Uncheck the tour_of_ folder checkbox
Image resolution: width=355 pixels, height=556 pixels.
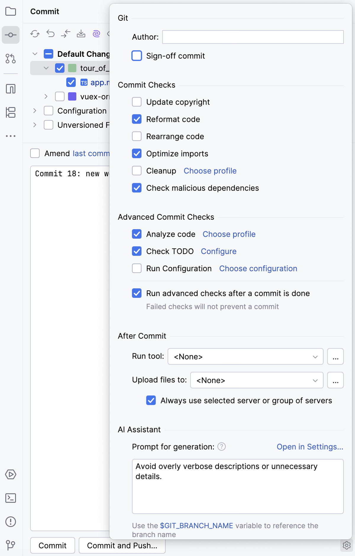[x=60, y=68]
